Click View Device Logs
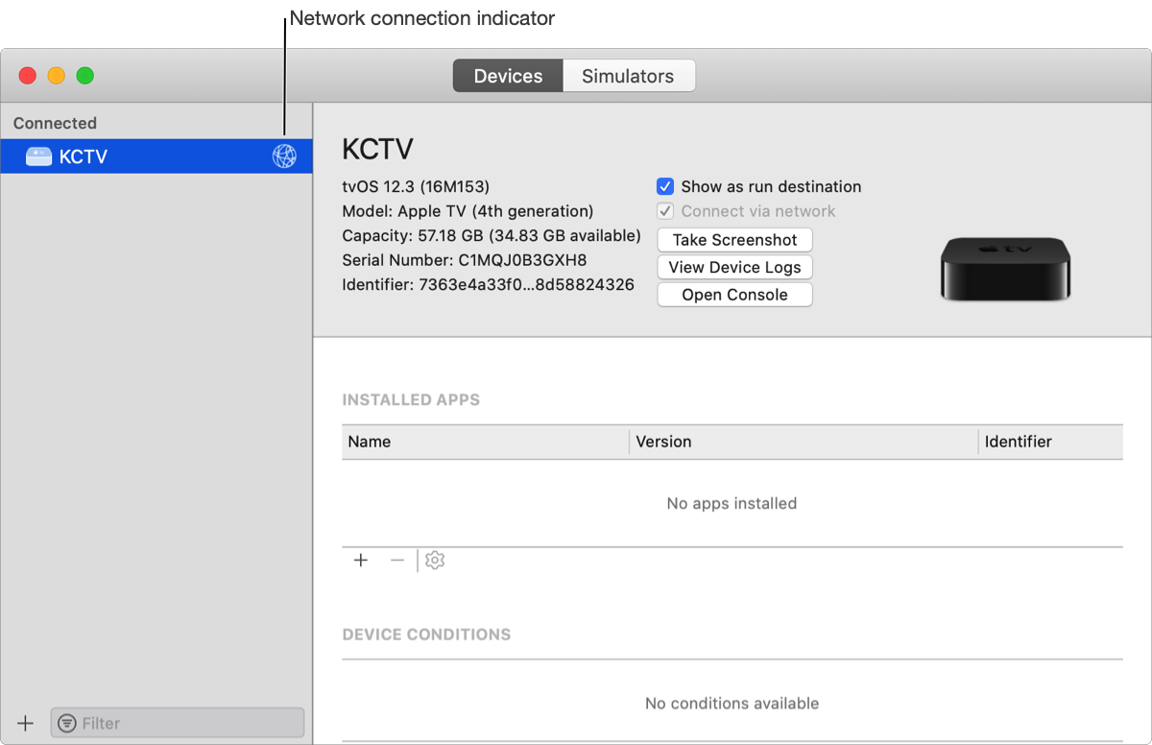 pyautogui.click(x=734, y=267)
